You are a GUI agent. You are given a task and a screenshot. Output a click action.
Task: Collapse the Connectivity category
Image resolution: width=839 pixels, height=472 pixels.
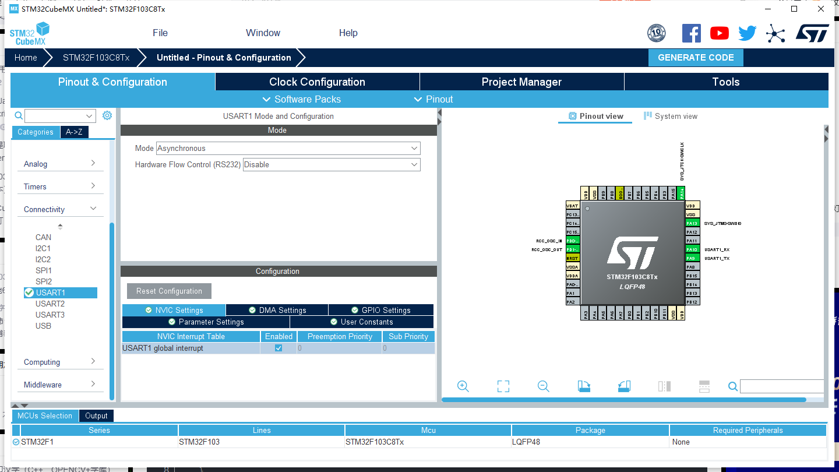click(60, 209)
